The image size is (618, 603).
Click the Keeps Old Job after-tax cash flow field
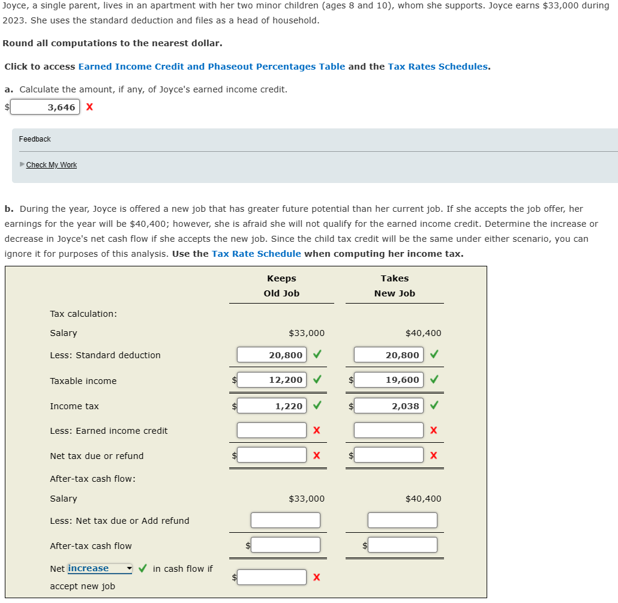(x=286, y=545)
